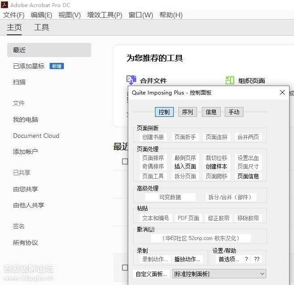Click the 奇偶排序 button
The height and width of the screenshot is (285, 294).
153,166
